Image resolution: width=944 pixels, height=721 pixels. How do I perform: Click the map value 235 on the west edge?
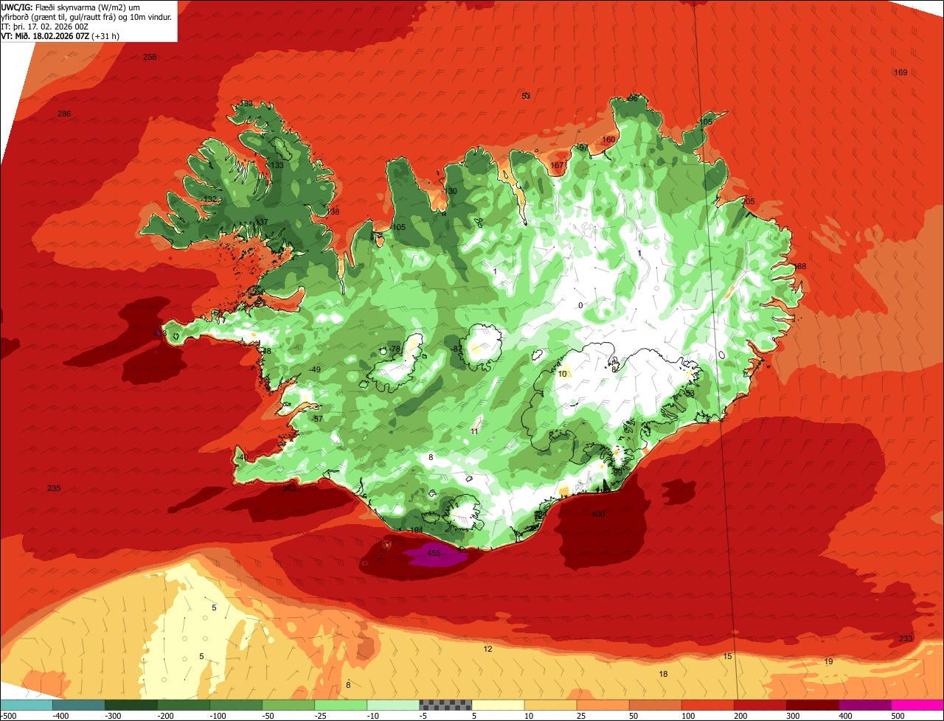[54, 488]
